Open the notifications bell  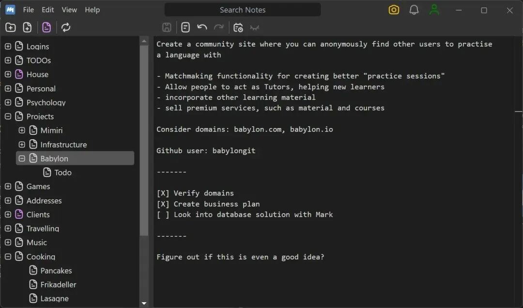coord(414,10)
